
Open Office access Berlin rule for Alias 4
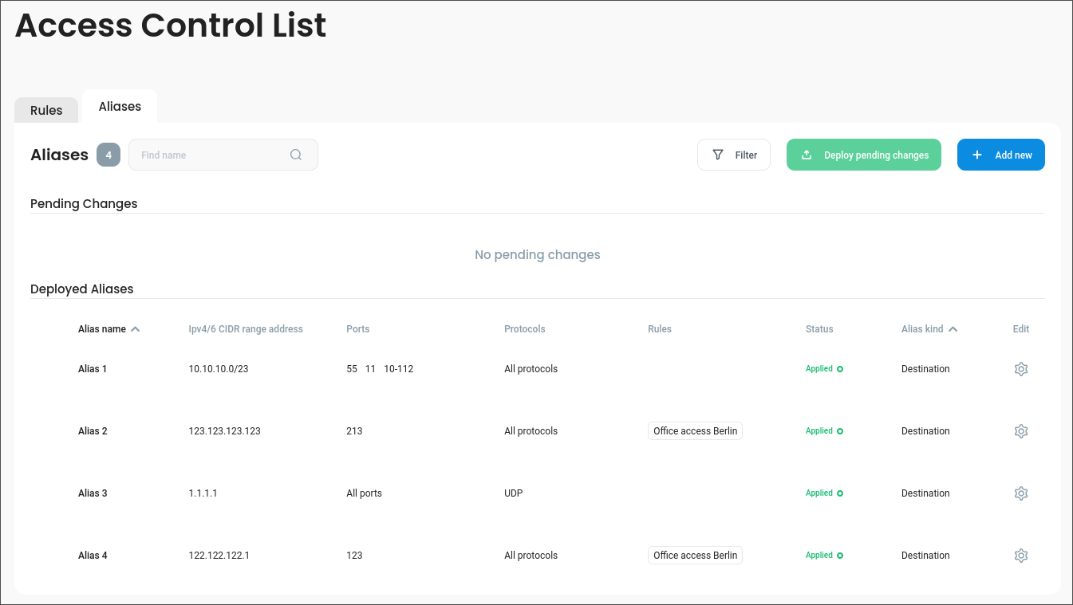[x=695, y=556]
